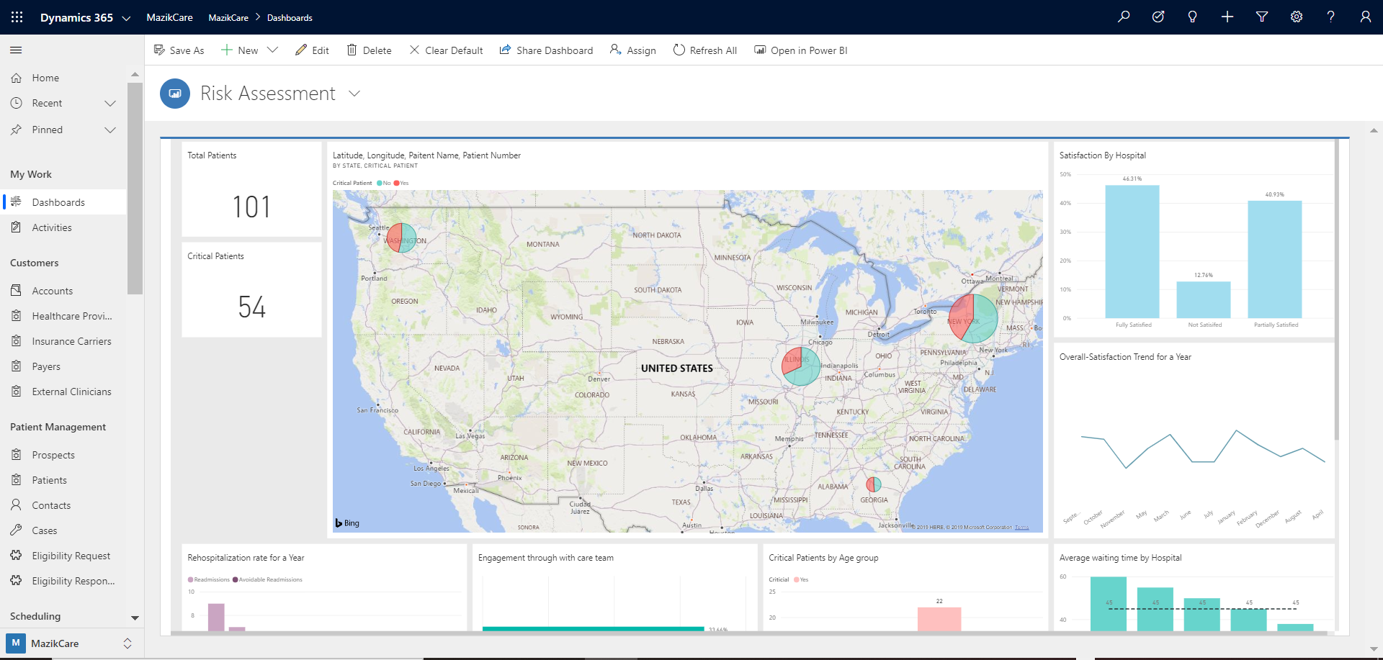Click the MazikCare app name in header
This screenshot has height=660, width=1383.
169,17
